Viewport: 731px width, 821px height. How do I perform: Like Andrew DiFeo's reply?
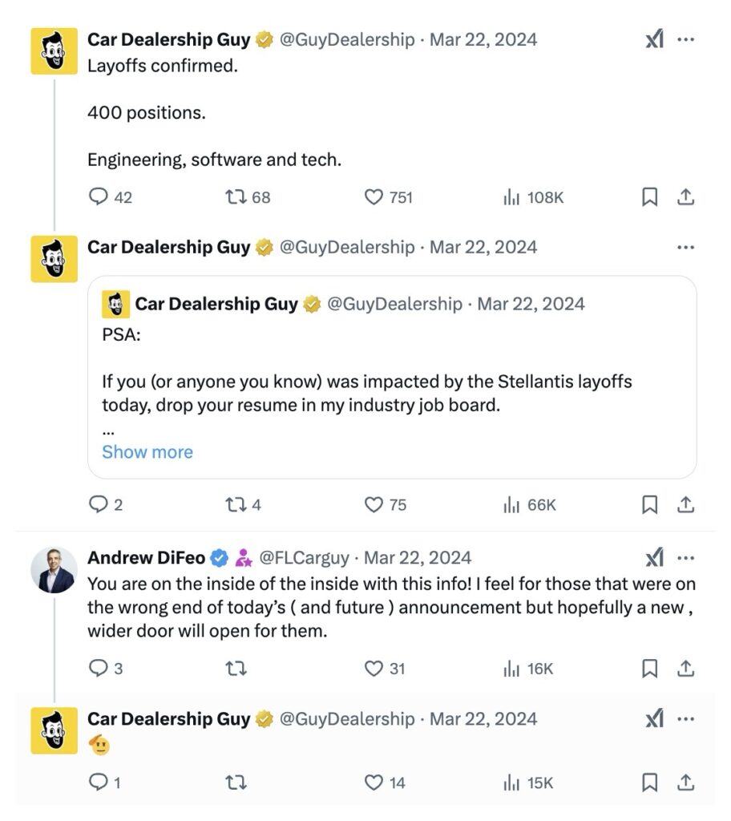point(374,669)
